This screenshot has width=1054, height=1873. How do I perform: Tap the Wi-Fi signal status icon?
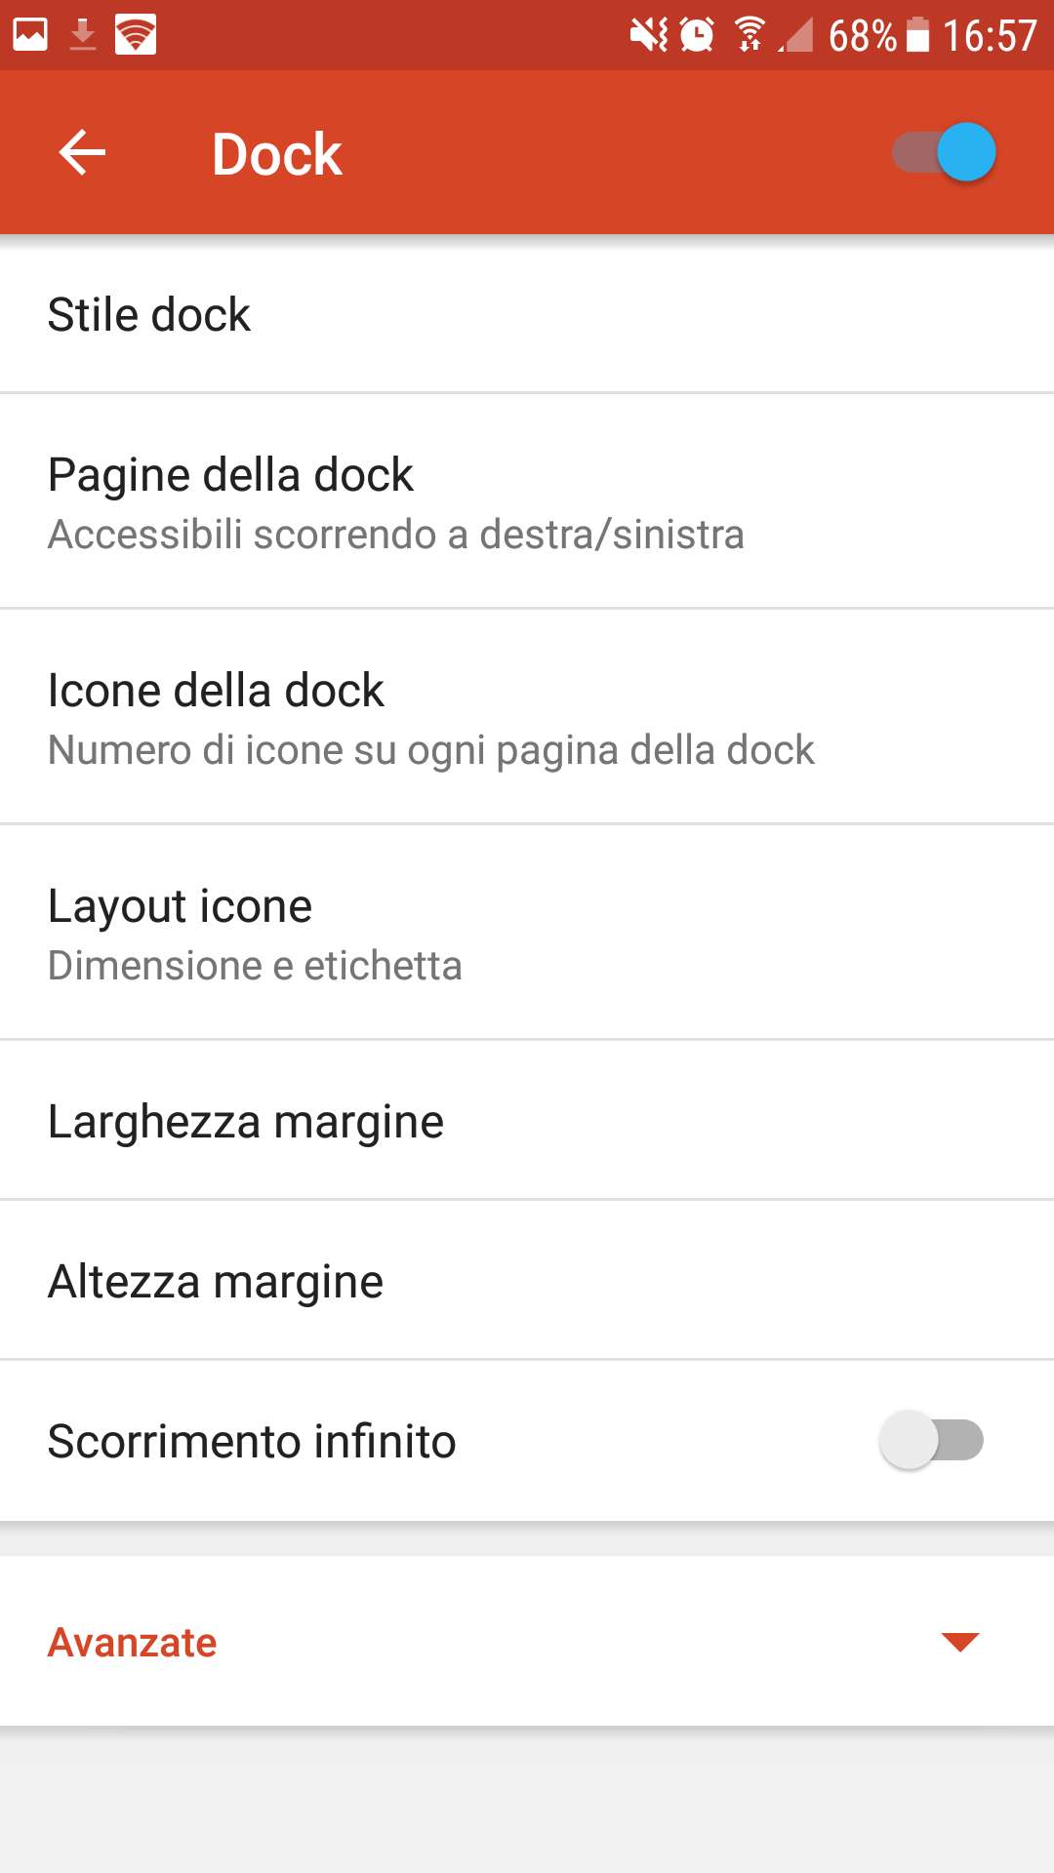(x=750, y=35)
